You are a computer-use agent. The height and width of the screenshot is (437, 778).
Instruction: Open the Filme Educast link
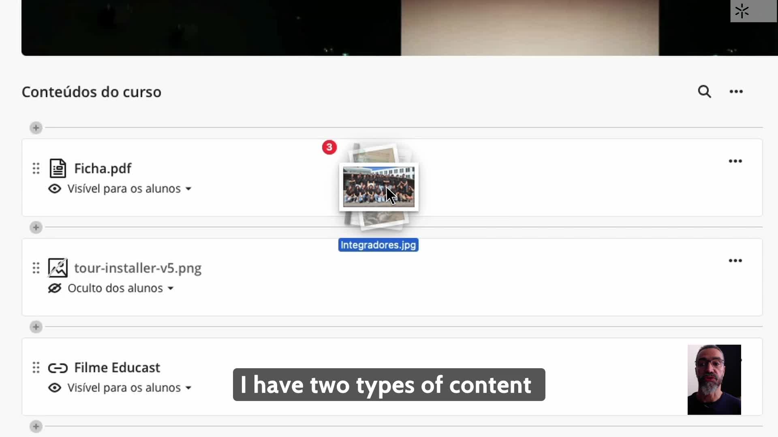click(x=117, y=367)
